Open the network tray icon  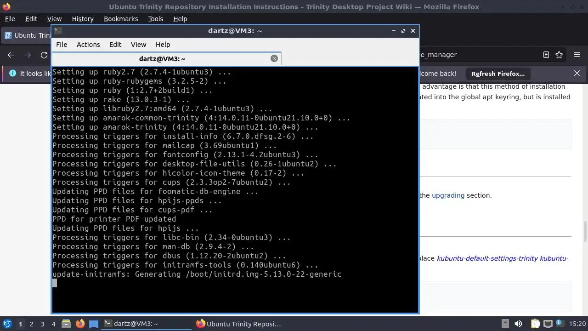pos(547,324)
